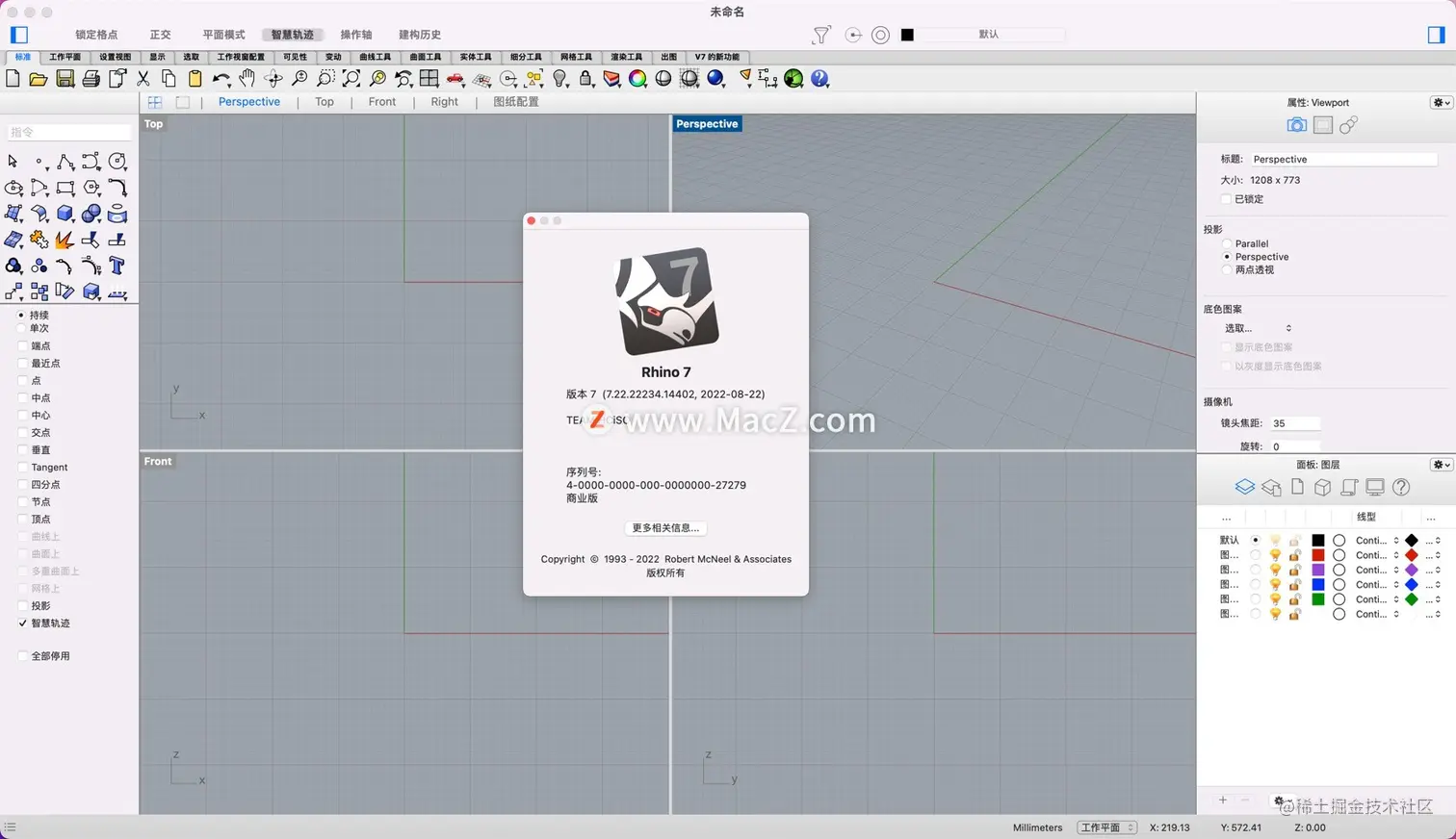Enable the 中点 osnap checkbox
1456x839 pixels.
[x=23, y=398]
